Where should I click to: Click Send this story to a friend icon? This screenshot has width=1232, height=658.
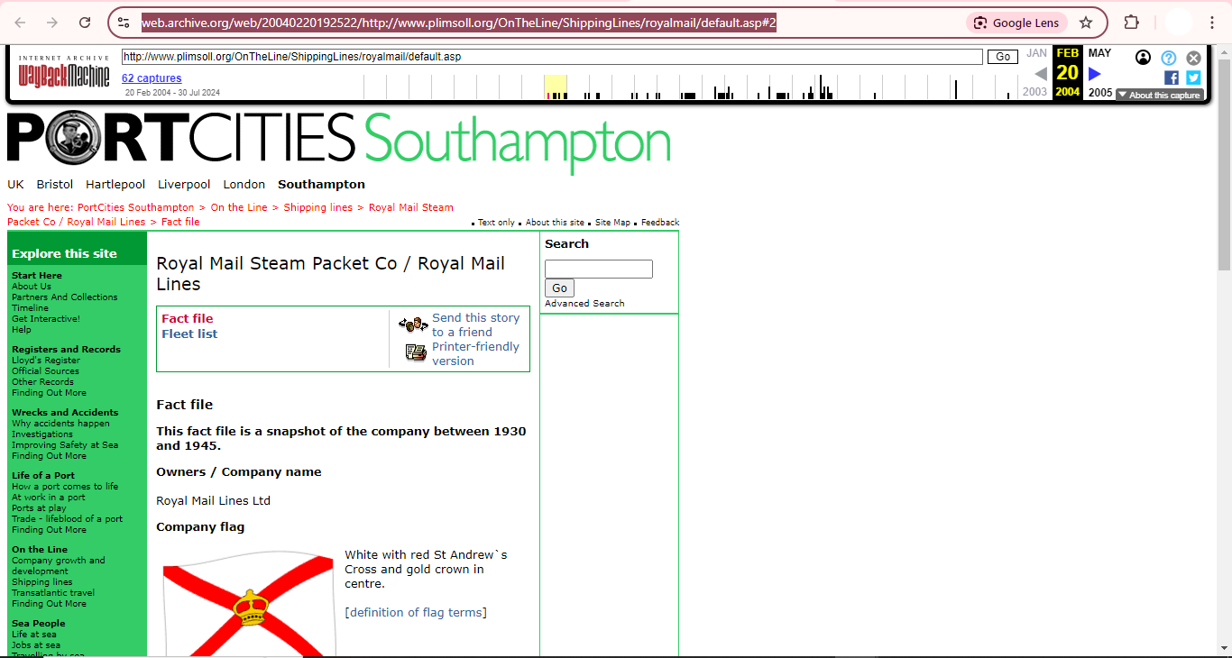413,324
